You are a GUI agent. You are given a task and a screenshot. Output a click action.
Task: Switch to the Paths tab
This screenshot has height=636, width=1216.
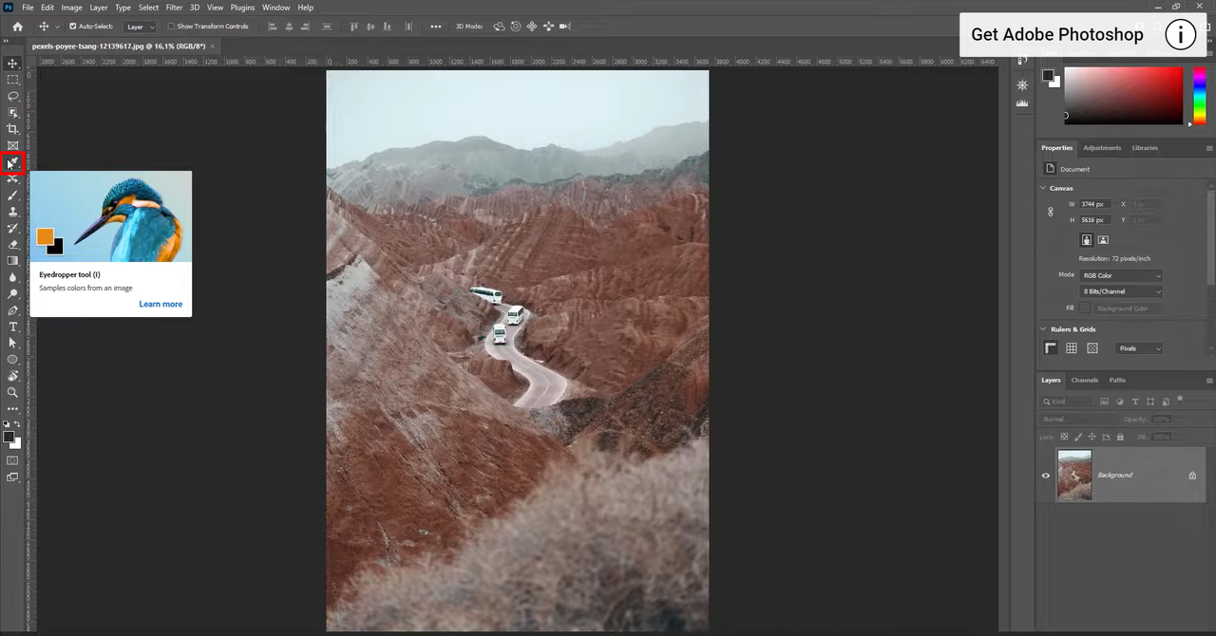pos(1117,380)
